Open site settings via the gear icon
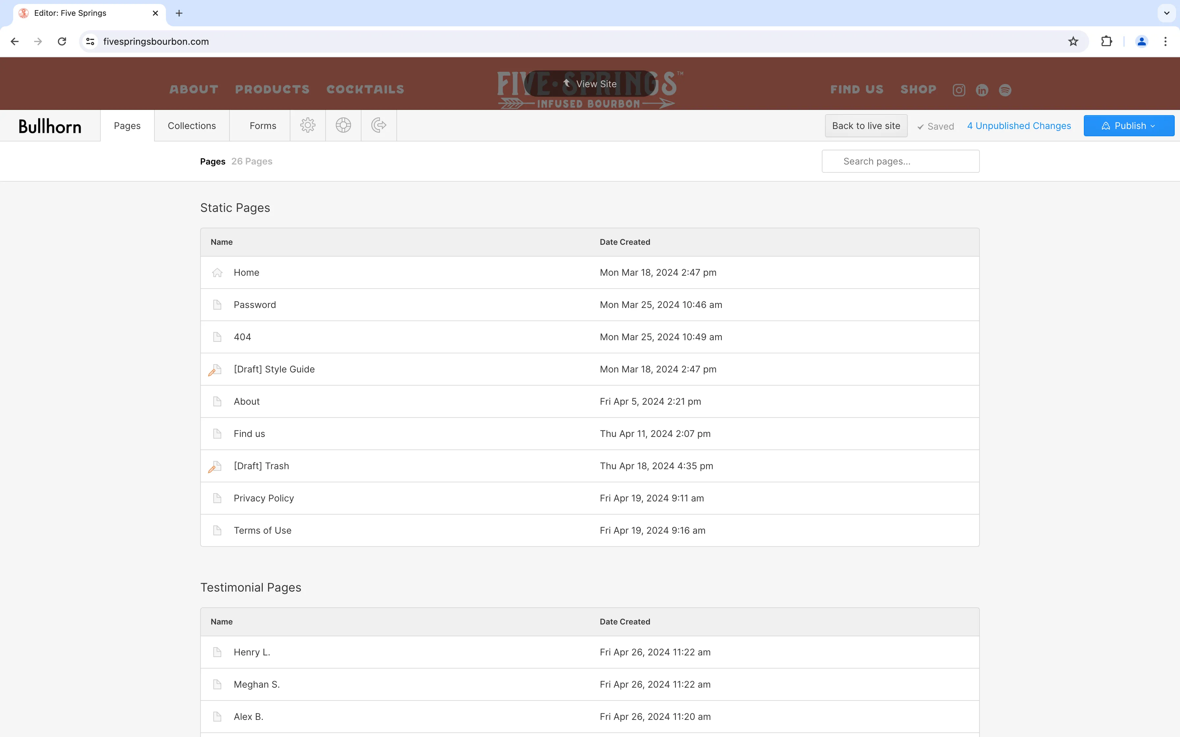The height and width of the screenshot is (737, 1180). pyautogui.click(x=308, y=125)
